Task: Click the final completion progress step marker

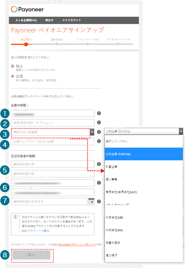Action: 118,44
